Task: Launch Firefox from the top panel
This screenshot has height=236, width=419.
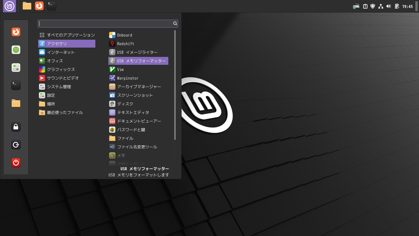Action: pyautogui.click(x=39, y=6)
